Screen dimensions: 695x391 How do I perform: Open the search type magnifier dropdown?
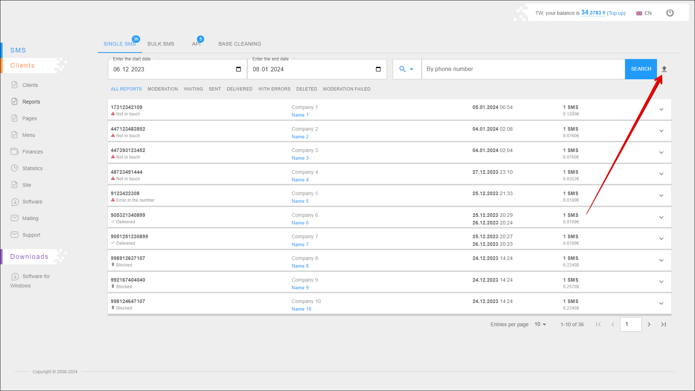tap(406, 69)
